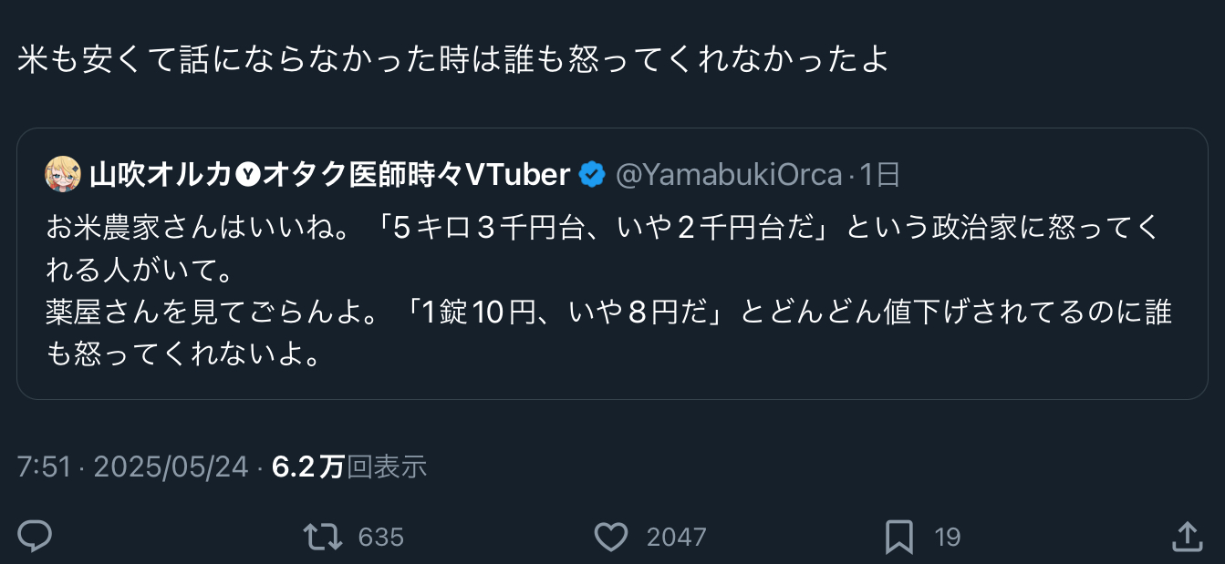The image size is (1225, 564).
Task: Like the post with the heart icon
Action: pos(610,537)
